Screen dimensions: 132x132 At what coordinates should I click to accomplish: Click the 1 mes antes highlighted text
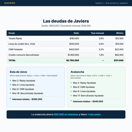94,115
